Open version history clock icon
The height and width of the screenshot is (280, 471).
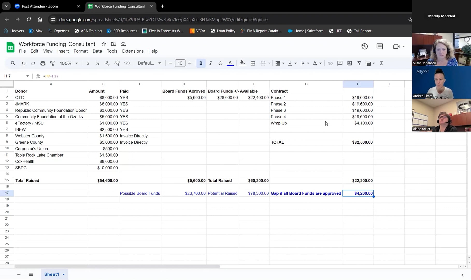[365, 46]
